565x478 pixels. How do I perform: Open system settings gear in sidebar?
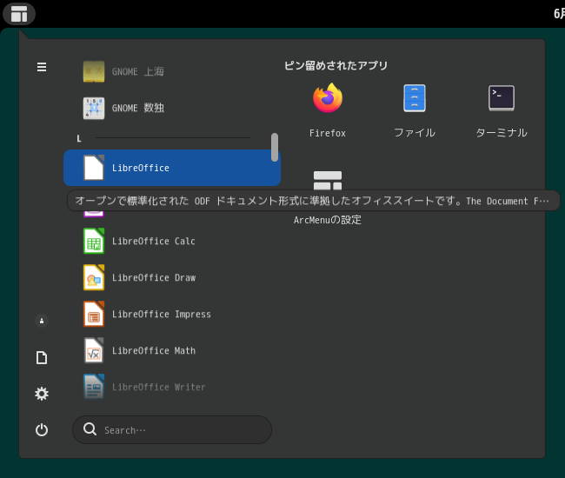[x=42, y=394]
